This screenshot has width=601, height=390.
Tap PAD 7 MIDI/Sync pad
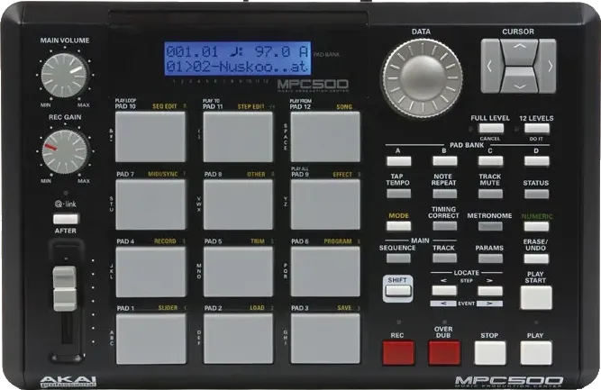[150, 204]
